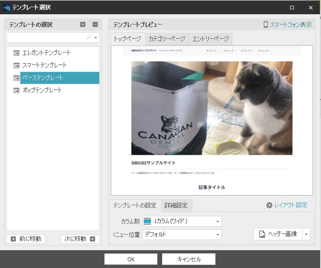This screenshot has height=268, width=321.
Task: Click the collapse-all minus icon
Action: pyautogui.click(x=95, y=24)
